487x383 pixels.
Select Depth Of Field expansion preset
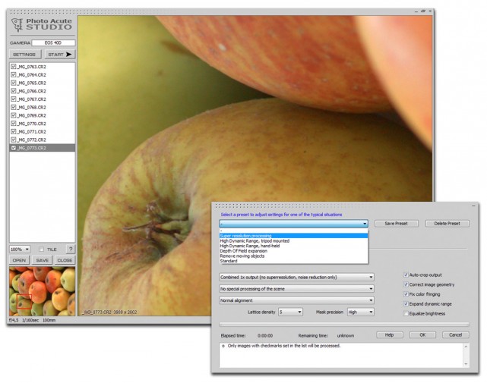coord(293,251)
